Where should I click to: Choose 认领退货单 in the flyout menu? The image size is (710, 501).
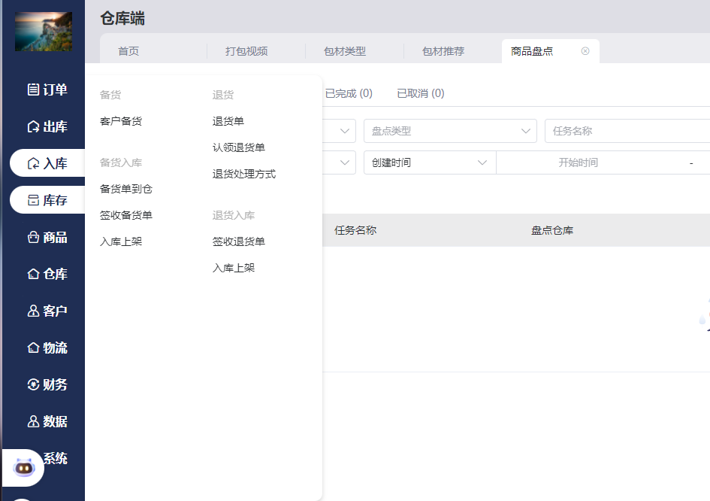tap(238, 147)
